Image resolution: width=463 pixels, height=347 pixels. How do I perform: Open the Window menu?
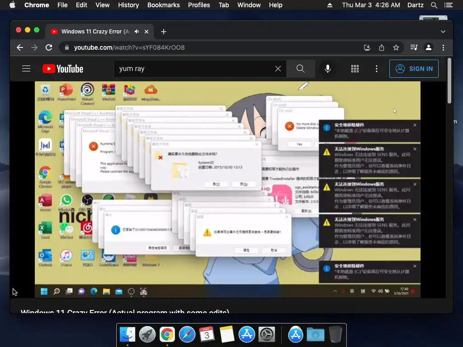click(x=249, y=5)
